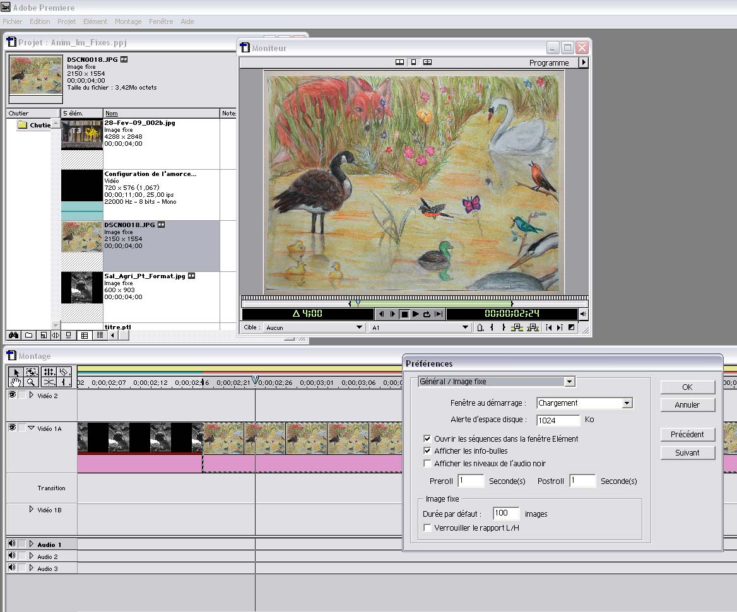Open the Général / Image fixe dropdown
737x612 pixels.
click(x=497, y=382)
